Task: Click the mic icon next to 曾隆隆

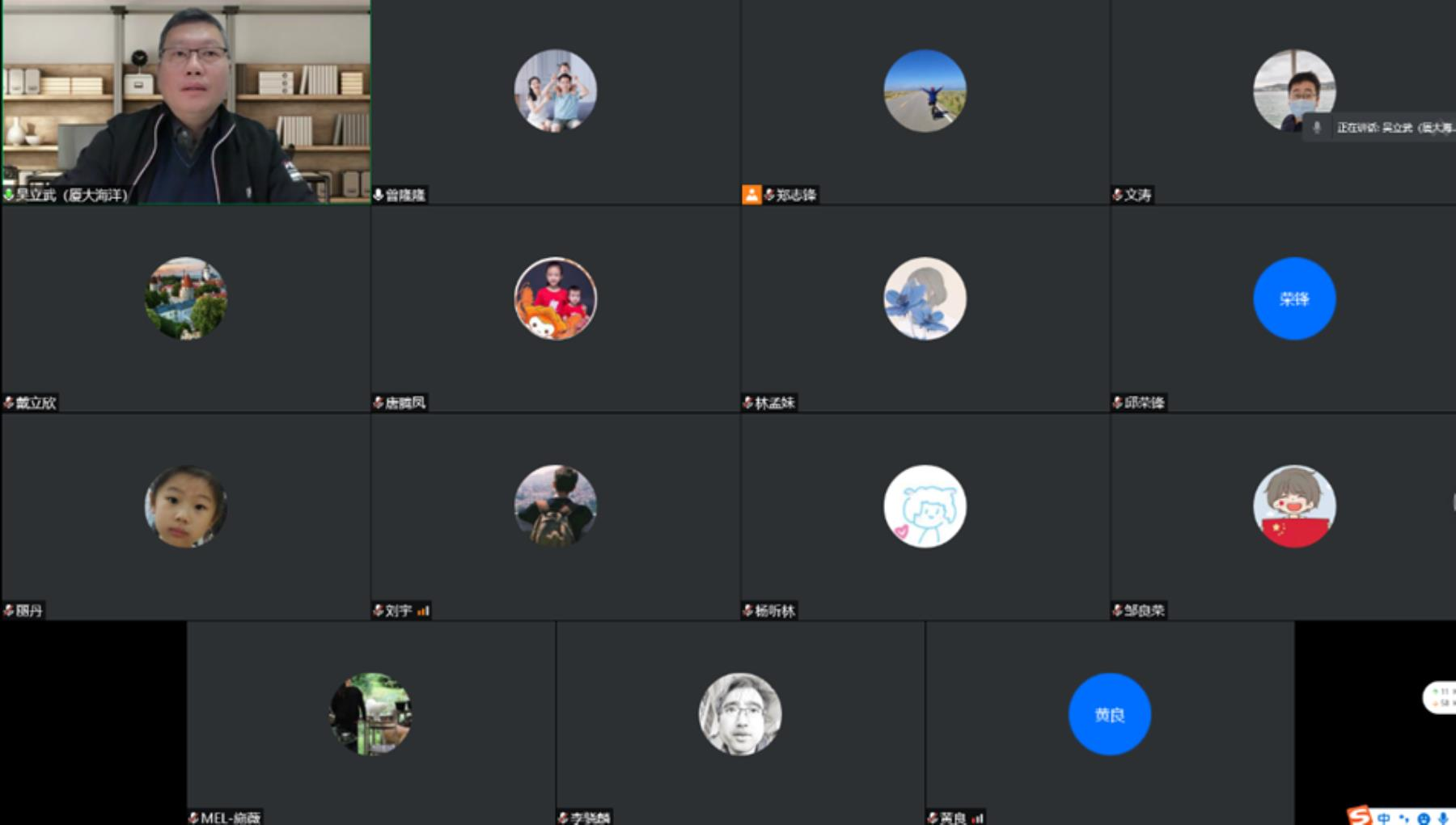Action: [378, 195]
